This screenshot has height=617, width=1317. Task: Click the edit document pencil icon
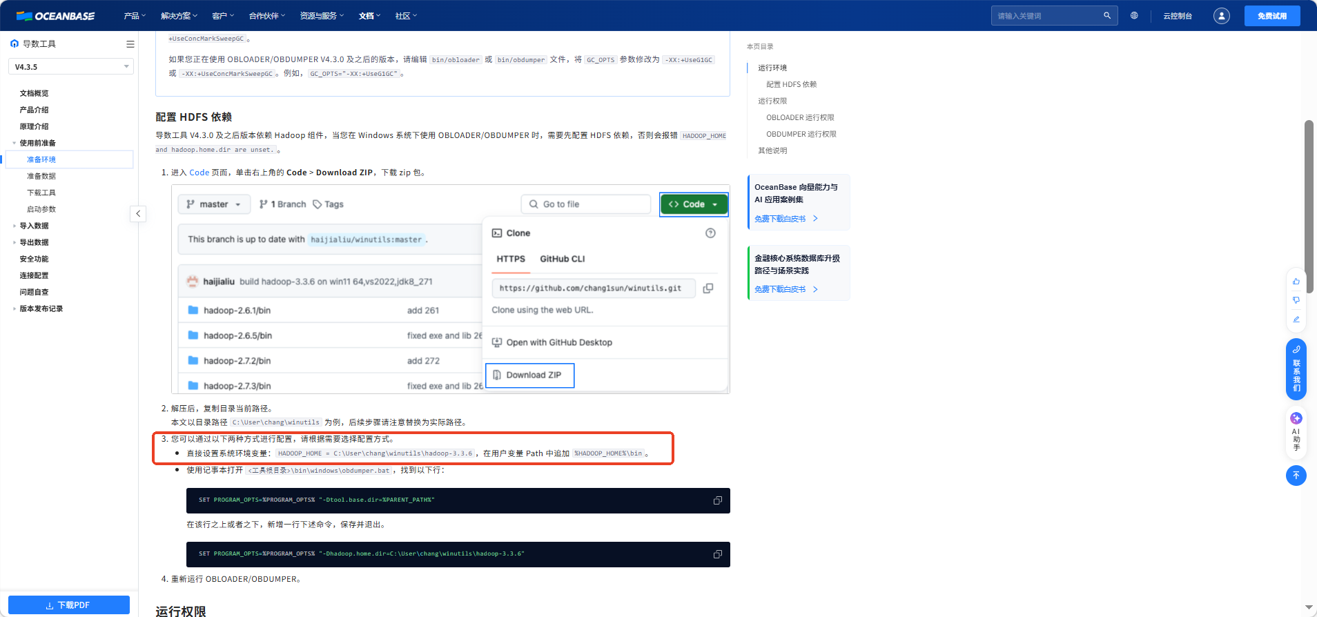[1296, 320]
